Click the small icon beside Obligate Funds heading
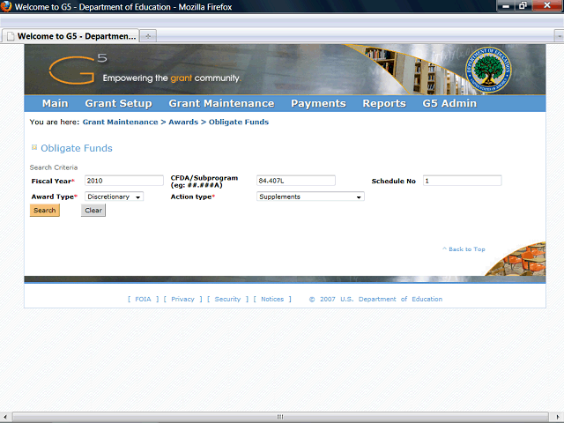This screenshot has height=423, width=564. pos(34,147)
